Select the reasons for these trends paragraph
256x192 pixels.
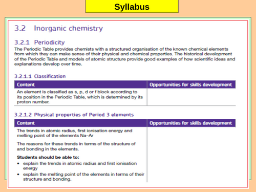click(x=76, y=146)
